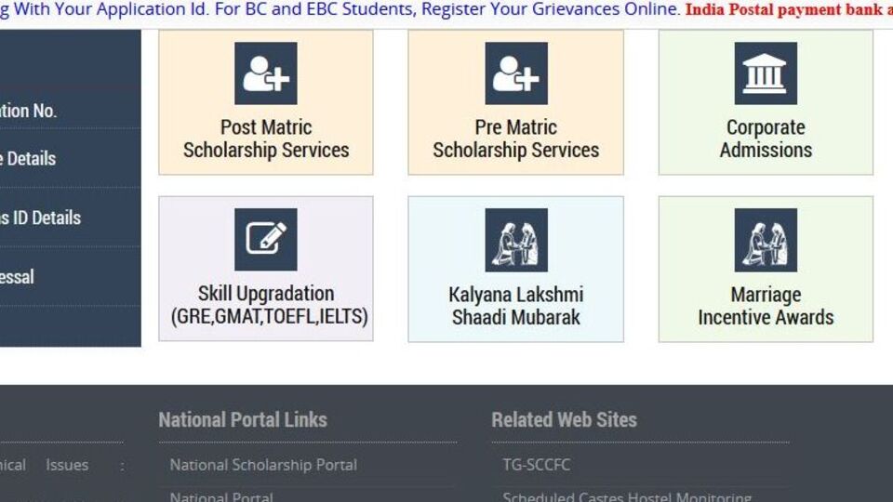The height and width of the screenshot is (502, 893).
Task: Click the Corporate Admissions building icon
Action: (x=766, y=73)
